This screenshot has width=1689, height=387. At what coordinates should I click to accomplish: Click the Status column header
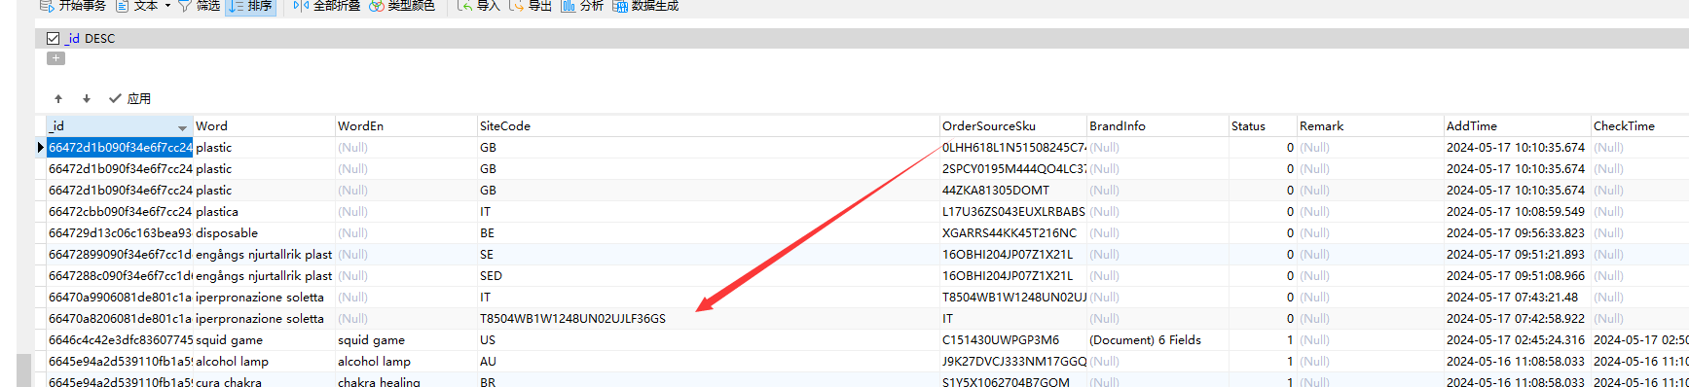pos(1263,126)
